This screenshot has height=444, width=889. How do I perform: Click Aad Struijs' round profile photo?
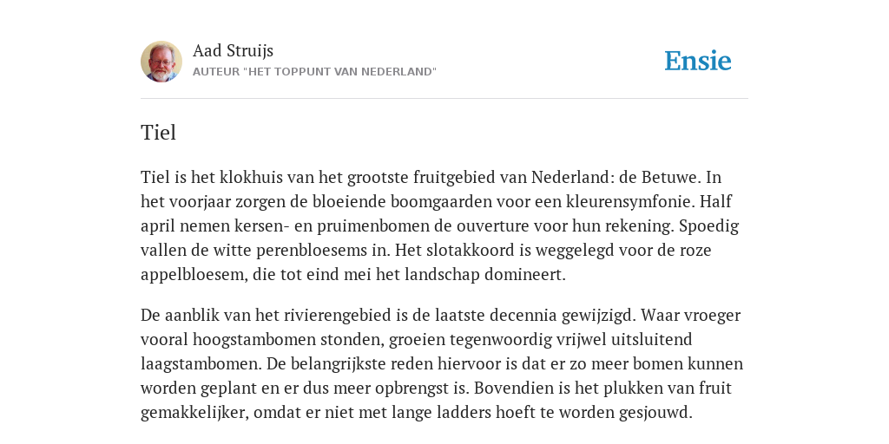coord(161,62)
